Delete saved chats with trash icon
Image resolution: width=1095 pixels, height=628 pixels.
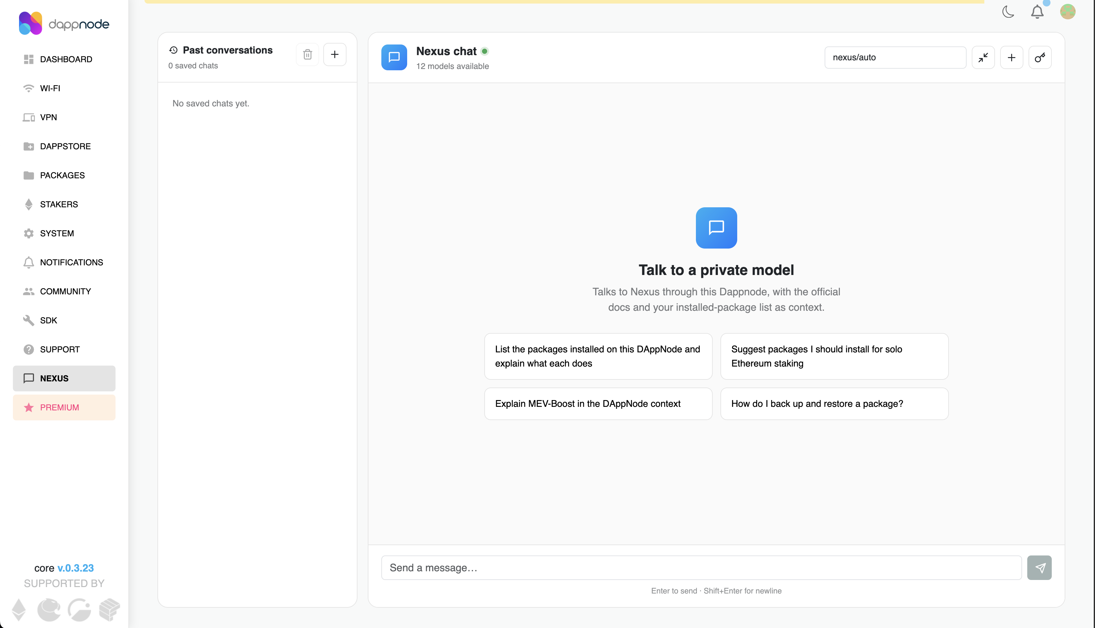coord(307,54)
